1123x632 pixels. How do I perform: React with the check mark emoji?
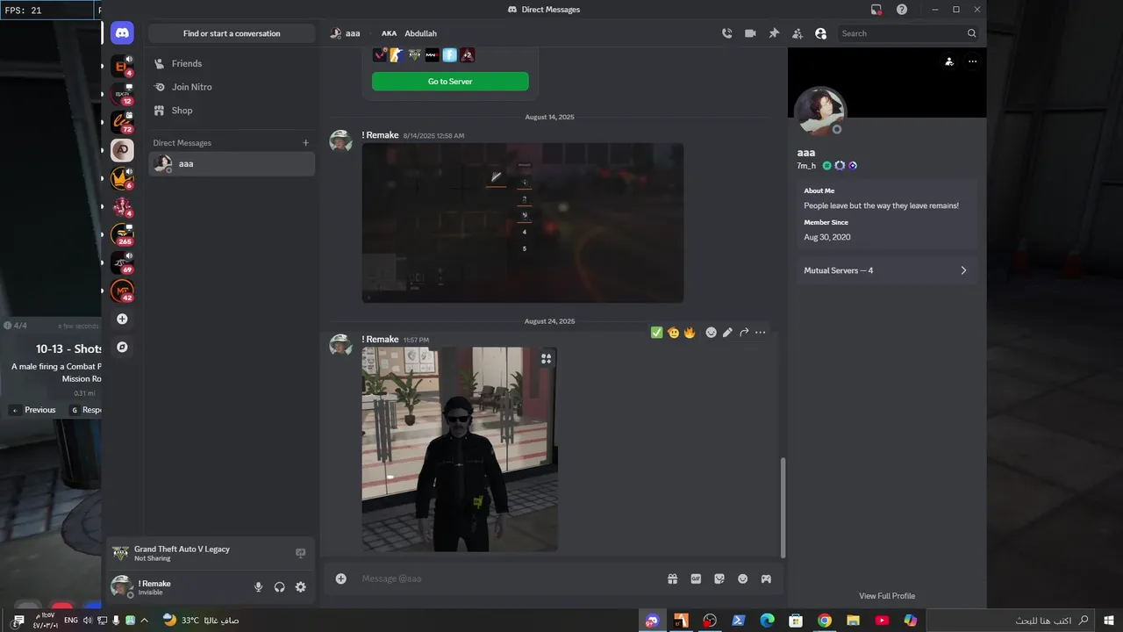(656, 333)
